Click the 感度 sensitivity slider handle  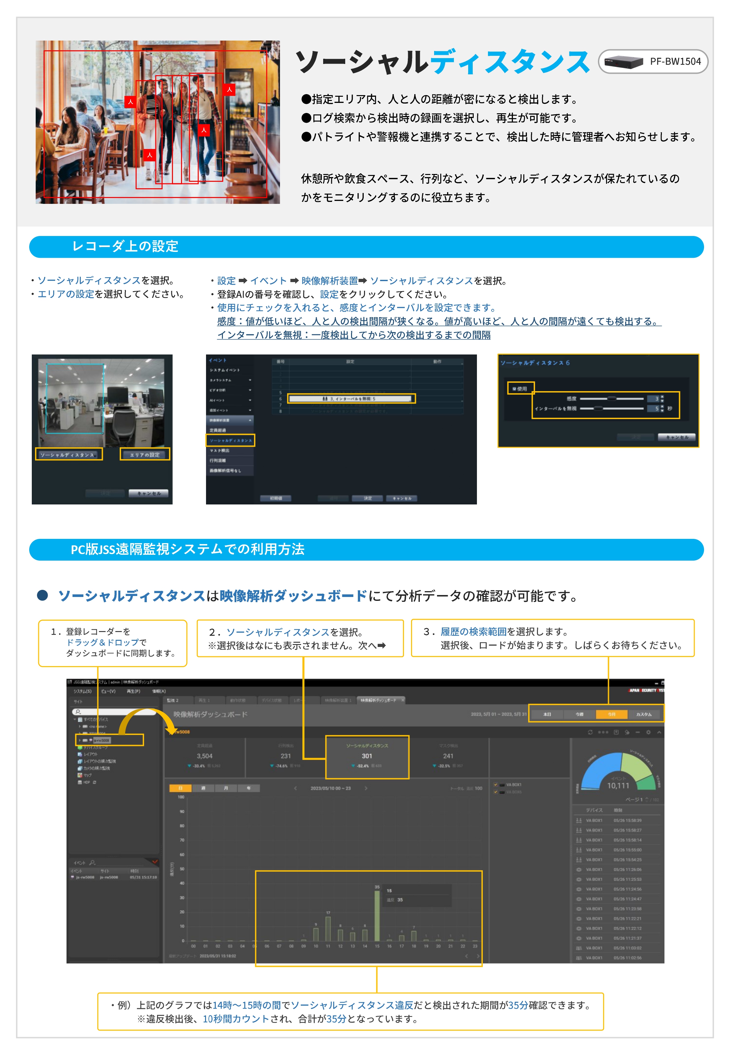[x=612, y=399]
